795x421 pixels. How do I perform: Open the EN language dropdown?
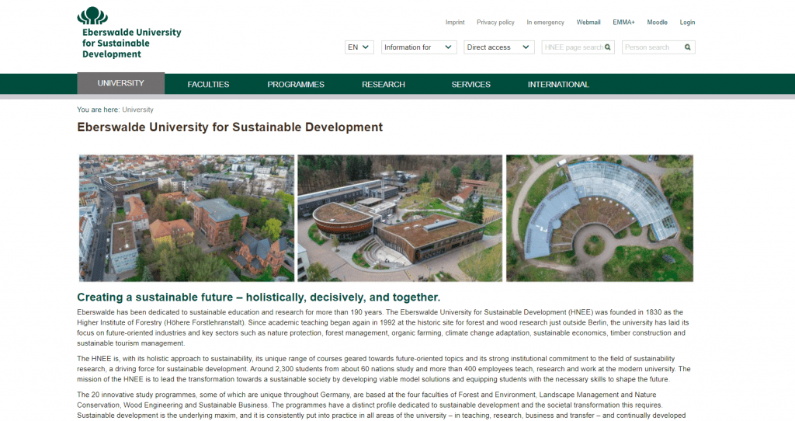point(359,47)
